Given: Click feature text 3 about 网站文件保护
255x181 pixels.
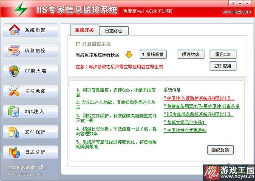Looking at the screenshot, I should 116,118.
